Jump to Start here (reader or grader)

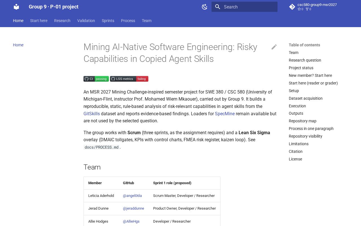pyautogui.click(x=313, y=83)
